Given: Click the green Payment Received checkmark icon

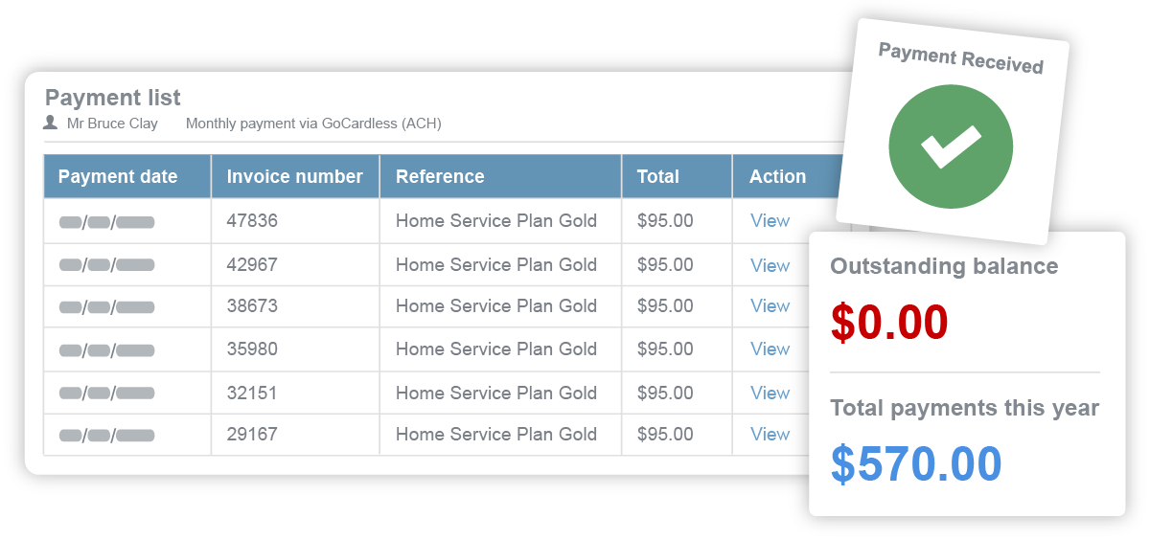Looking at the screenshot, I should [x=950, y=146].
